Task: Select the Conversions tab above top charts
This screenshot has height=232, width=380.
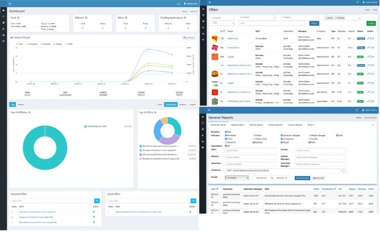Action: pos(170,104)
